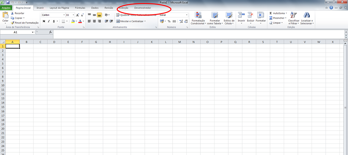The image size is (348, 155).
Task: Click Quebrar Texto Automaticamente wrap button
Action: [x=136, y=15]
